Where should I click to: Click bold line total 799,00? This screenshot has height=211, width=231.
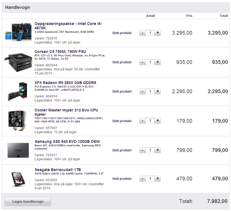click(220, 150)
